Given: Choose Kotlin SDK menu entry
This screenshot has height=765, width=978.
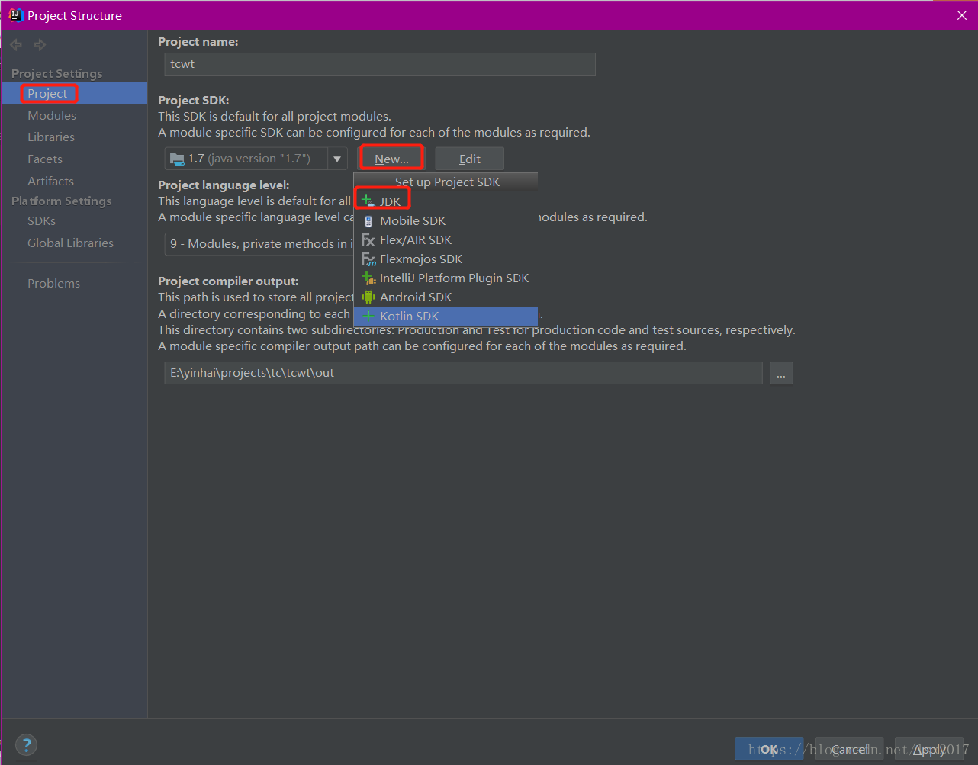Looking at the screenshot, I should (x=446, y=316).
